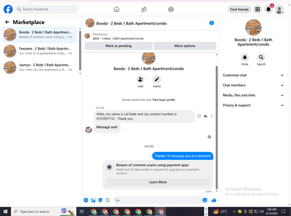Open emoji picker in message box
Screen dimensions: 291x216
205,200
